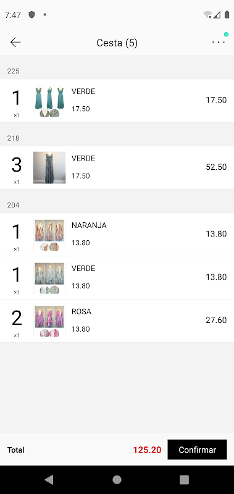The height and width of the screenshot is (494, 234).
Task: Open the VERDE 13.80 item row
Action: click(117, 277)
